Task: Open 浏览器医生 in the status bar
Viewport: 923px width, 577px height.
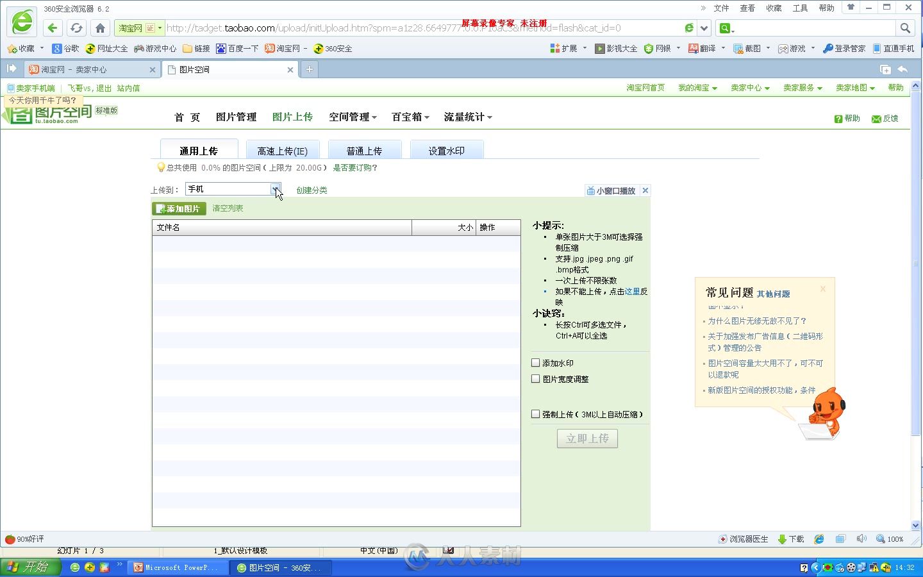Action: tap(744, 539)
